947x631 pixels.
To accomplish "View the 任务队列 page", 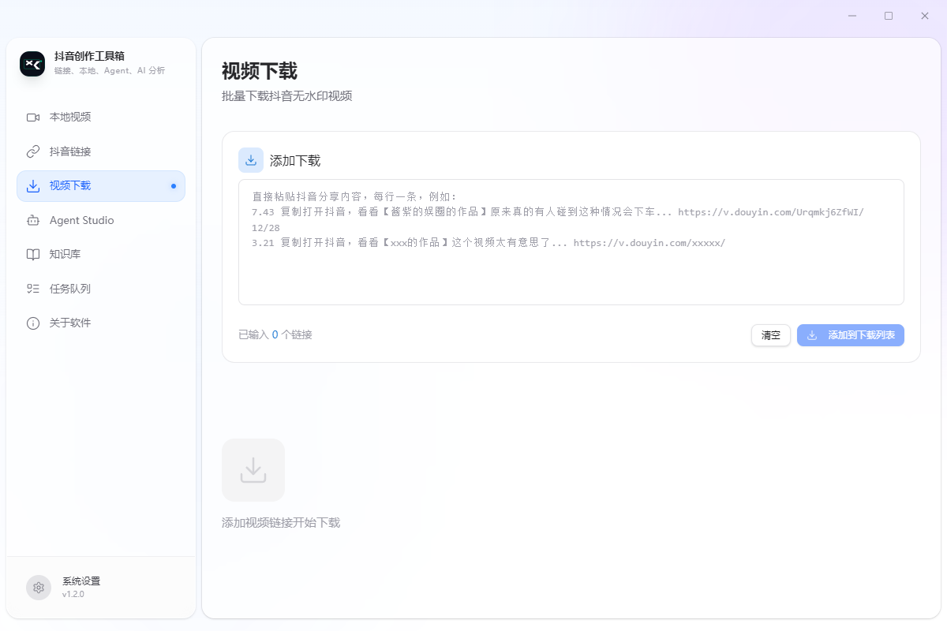I will click(x=101, y=289).
